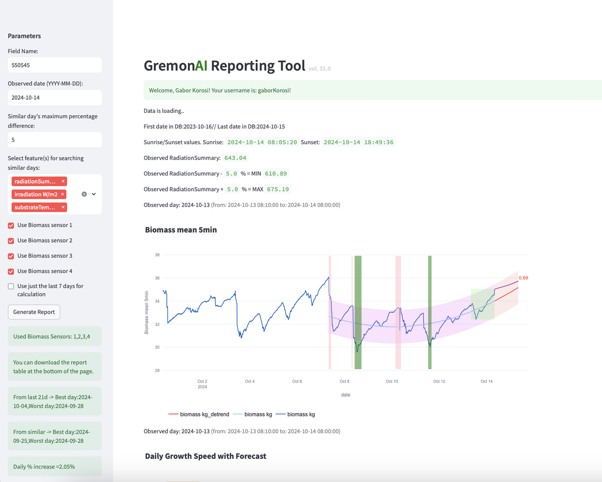This screenshot has width=602, height=482.
Task: Click the substrateTem chip's close icon
Action: click(x=63, y=207)
